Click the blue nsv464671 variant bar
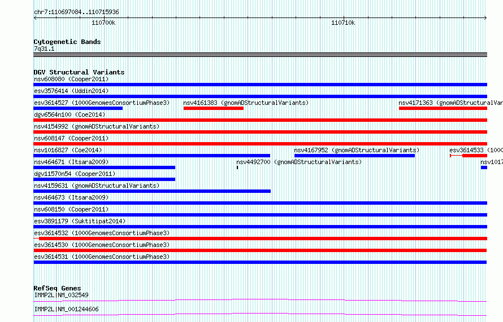Image resolution: width=503 pixels, height=322 pixels. 104,167
